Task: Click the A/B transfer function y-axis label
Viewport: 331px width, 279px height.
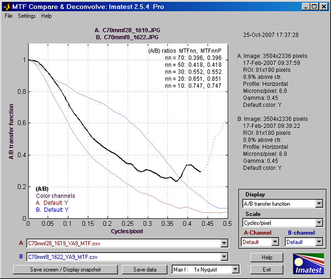Action: [11, 131]
